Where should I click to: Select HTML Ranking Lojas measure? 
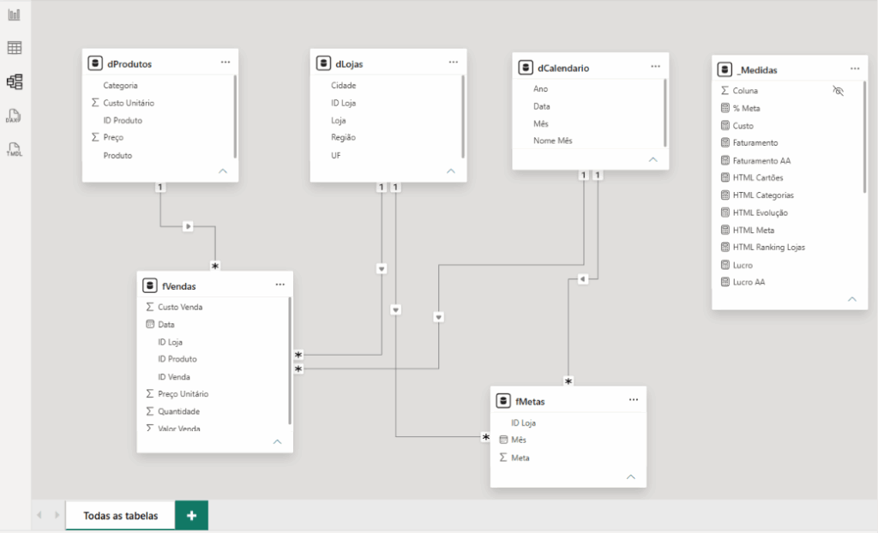[x=769, y=247]
